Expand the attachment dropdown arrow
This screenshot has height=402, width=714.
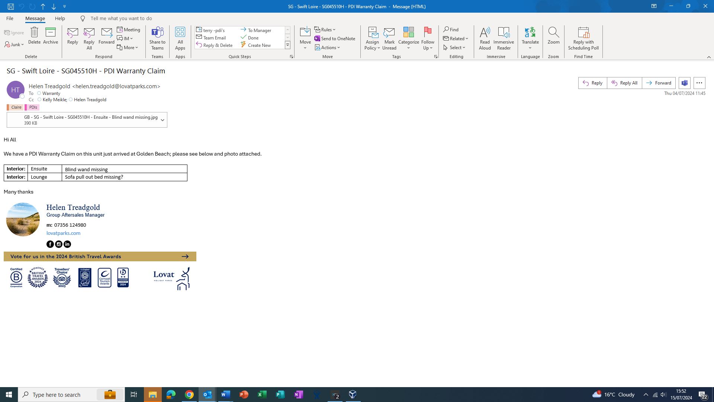[x=163, y=120]
